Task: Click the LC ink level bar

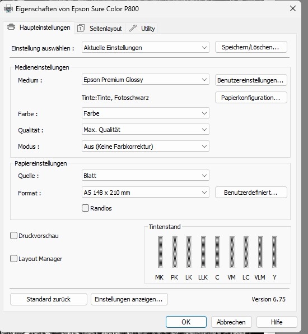Action: coord(246,251)
